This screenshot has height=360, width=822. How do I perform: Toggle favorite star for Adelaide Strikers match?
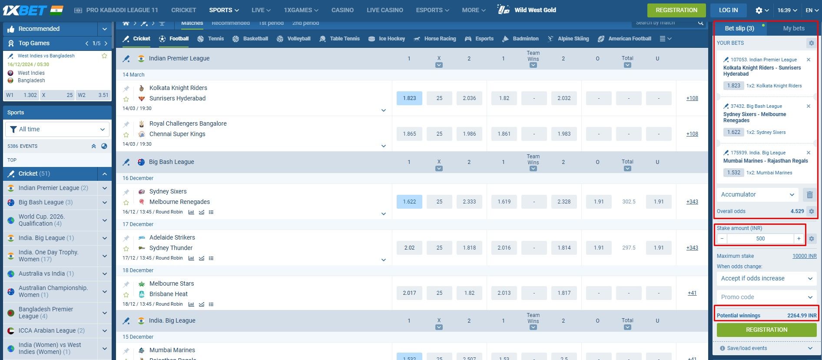[126, 249]
